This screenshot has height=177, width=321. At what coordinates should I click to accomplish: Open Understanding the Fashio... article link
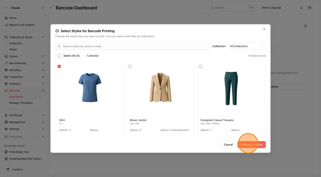26,159
